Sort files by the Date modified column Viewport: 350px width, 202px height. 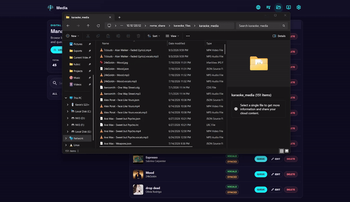point(186,44)
